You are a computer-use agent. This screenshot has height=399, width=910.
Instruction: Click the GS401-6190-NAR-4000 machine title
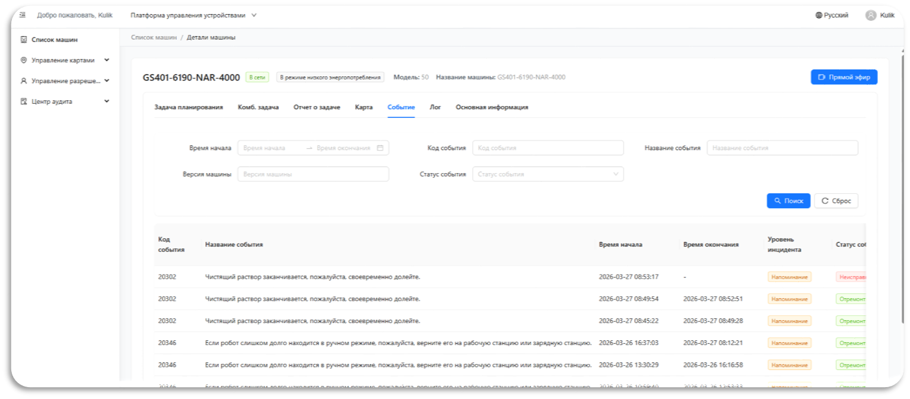(x=191, y=77)
